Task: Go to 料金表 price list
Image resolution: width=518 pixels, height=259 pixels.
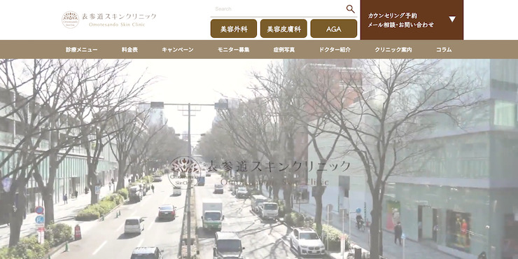Action: [129, 50]
